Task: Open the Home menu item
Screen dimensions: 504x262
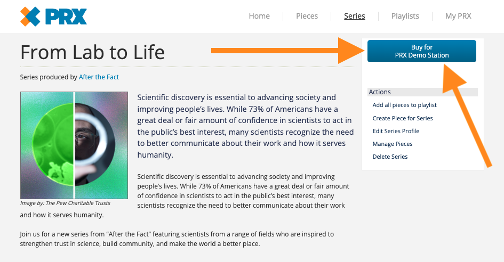Action: coord(259,16)
